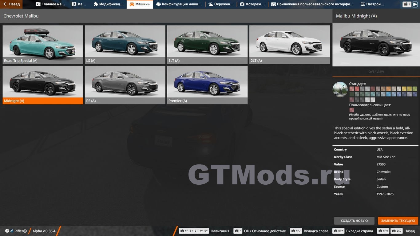
Task: Select the Midnight (A) black Malibu card
Action: tap(43, 85)
